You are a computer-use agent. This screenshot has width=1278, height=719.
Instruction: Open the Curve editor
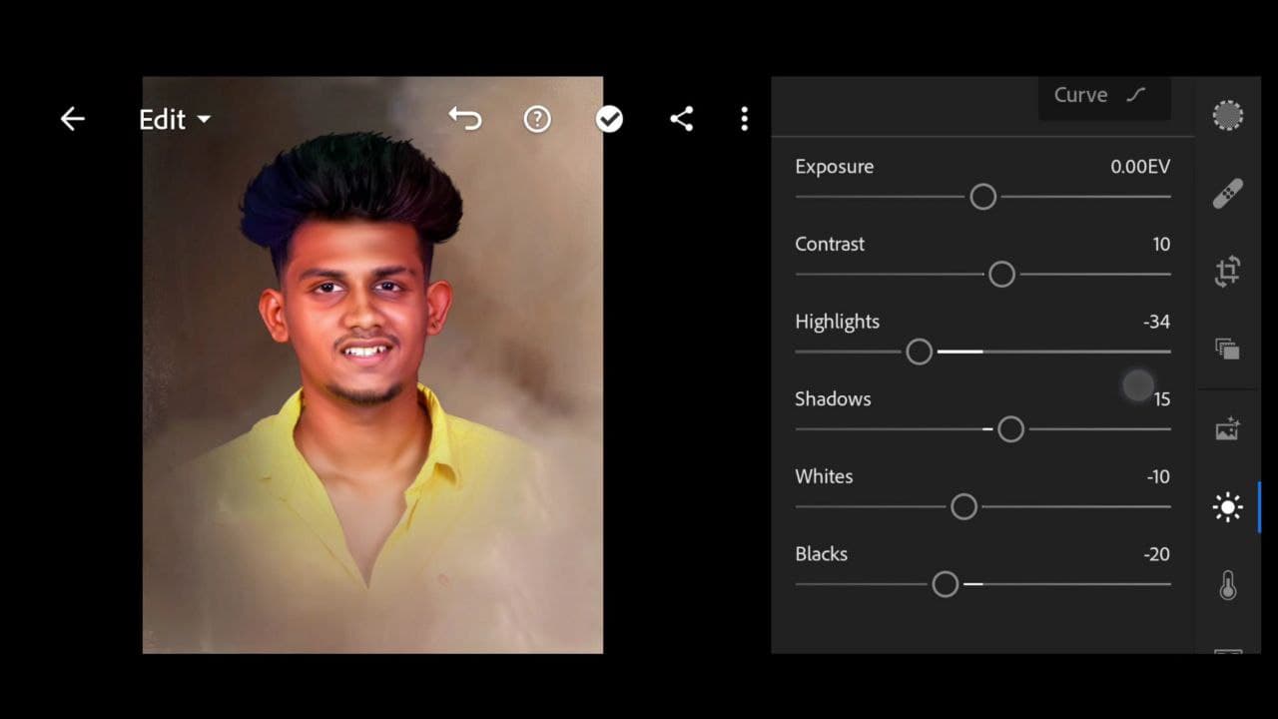click(1103, 95)
